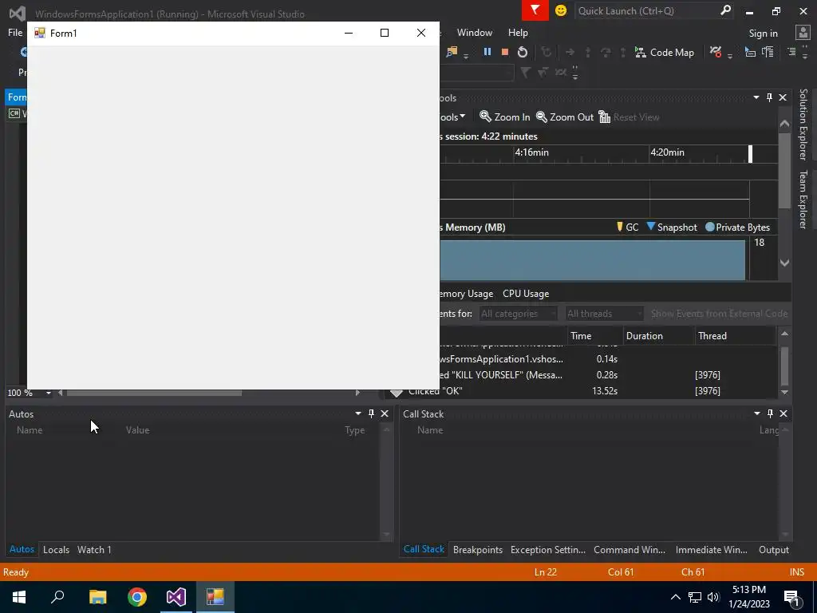Open the Help menu
Screen dimensions: 817x613
(518, 32)
